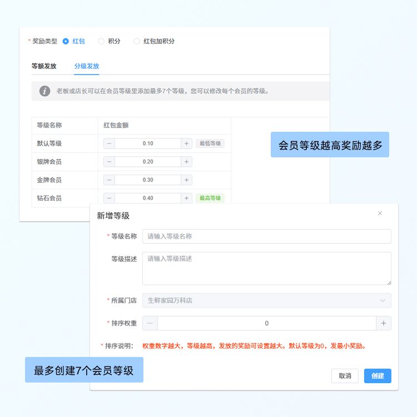
Task: Decrease 银牌会员 red packet amount
Action: click(110, 162)
